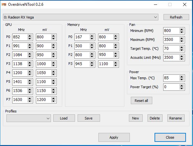Decrease fan Maximum RPM with down arrow
The height and width of the screenshot is (146, 193).
[x=182, y=41]
